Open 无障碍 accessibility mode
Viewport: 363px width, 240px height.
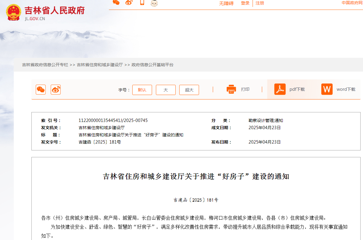(226, 3)
